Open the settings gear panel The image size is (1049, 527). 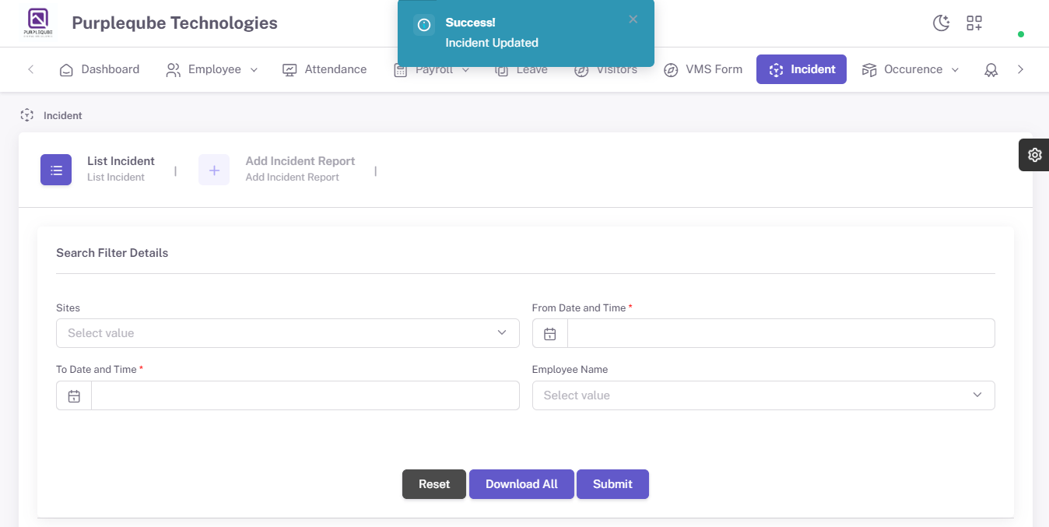(x=1034, y=154)
